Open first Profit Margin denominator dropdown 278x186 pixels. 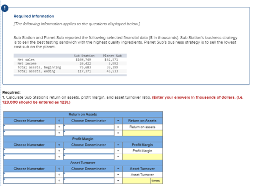(x=89, y=151)
